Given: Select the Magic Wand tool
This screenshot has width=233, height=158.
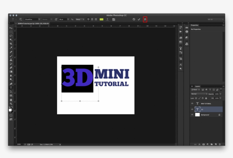Looking at the screenshot, I should click(11, 40).
